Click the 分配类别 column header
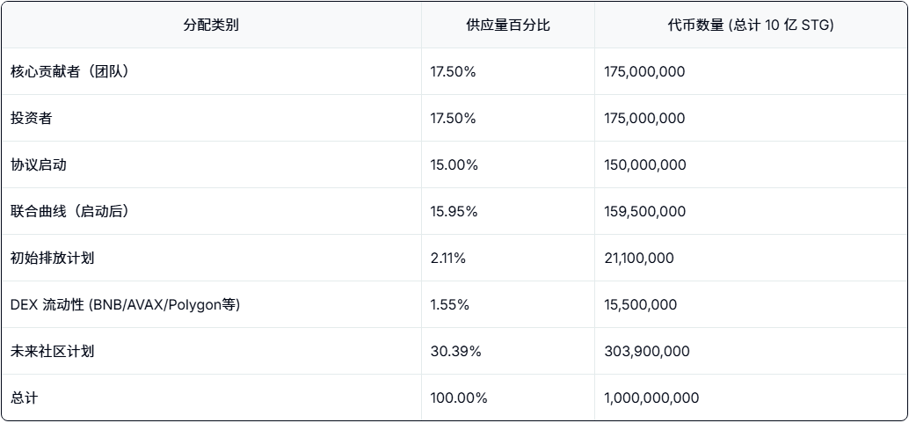This screenshot has height=423, width=909. [211, 25]
